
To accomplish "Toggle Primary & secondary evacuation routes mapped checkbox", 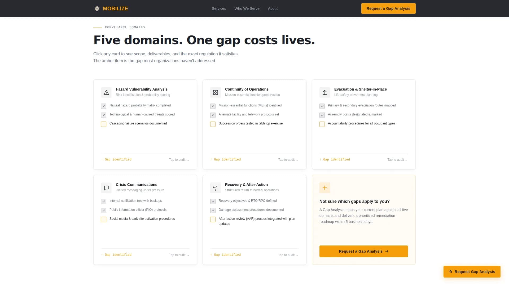I will [x=322, y=106].
